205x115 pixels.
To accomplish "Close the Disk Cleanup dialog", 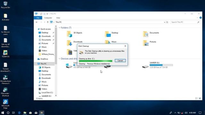I will pyautogui.click(x=125, y=46).
